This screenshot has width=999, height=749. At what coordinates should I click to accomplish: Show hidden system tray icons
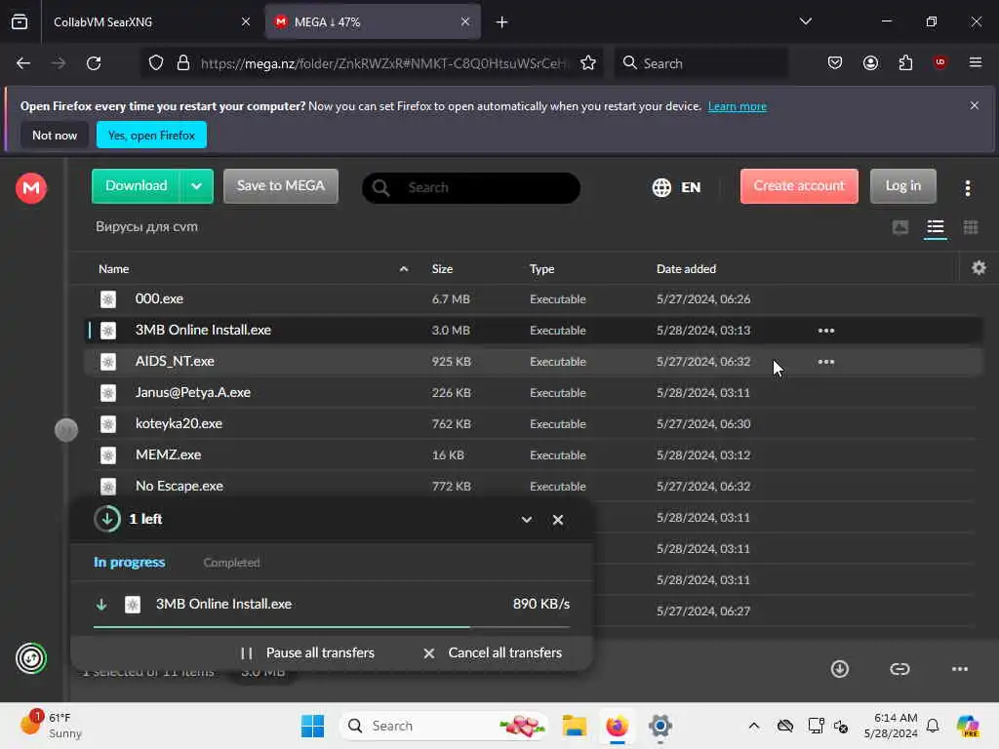coord(754,726)
